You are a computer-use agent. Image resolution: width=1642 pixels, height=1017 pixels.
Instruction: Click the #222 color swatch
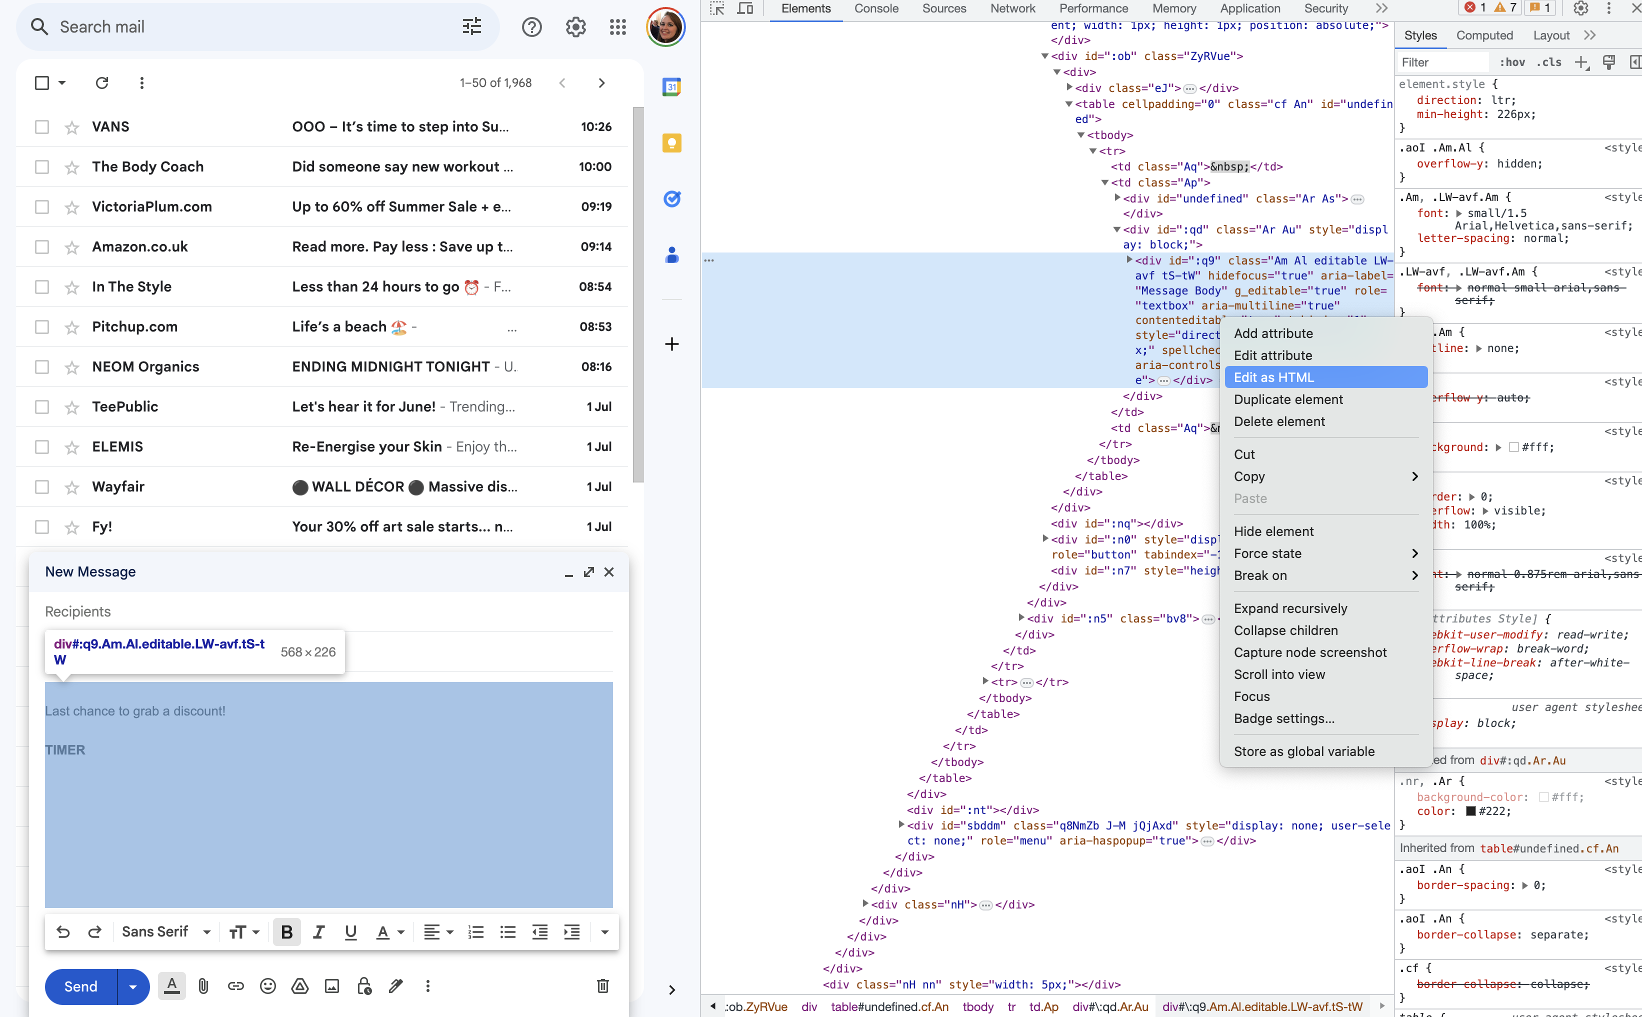(1470, 811)
